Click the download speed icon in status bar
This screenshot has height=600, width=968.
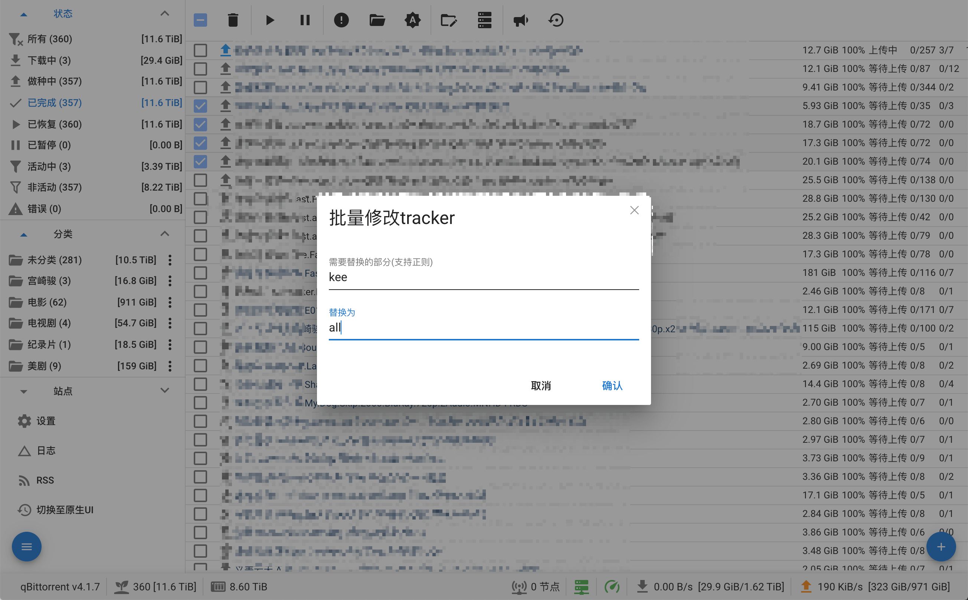pyautogui.click(x=642, y=587)
